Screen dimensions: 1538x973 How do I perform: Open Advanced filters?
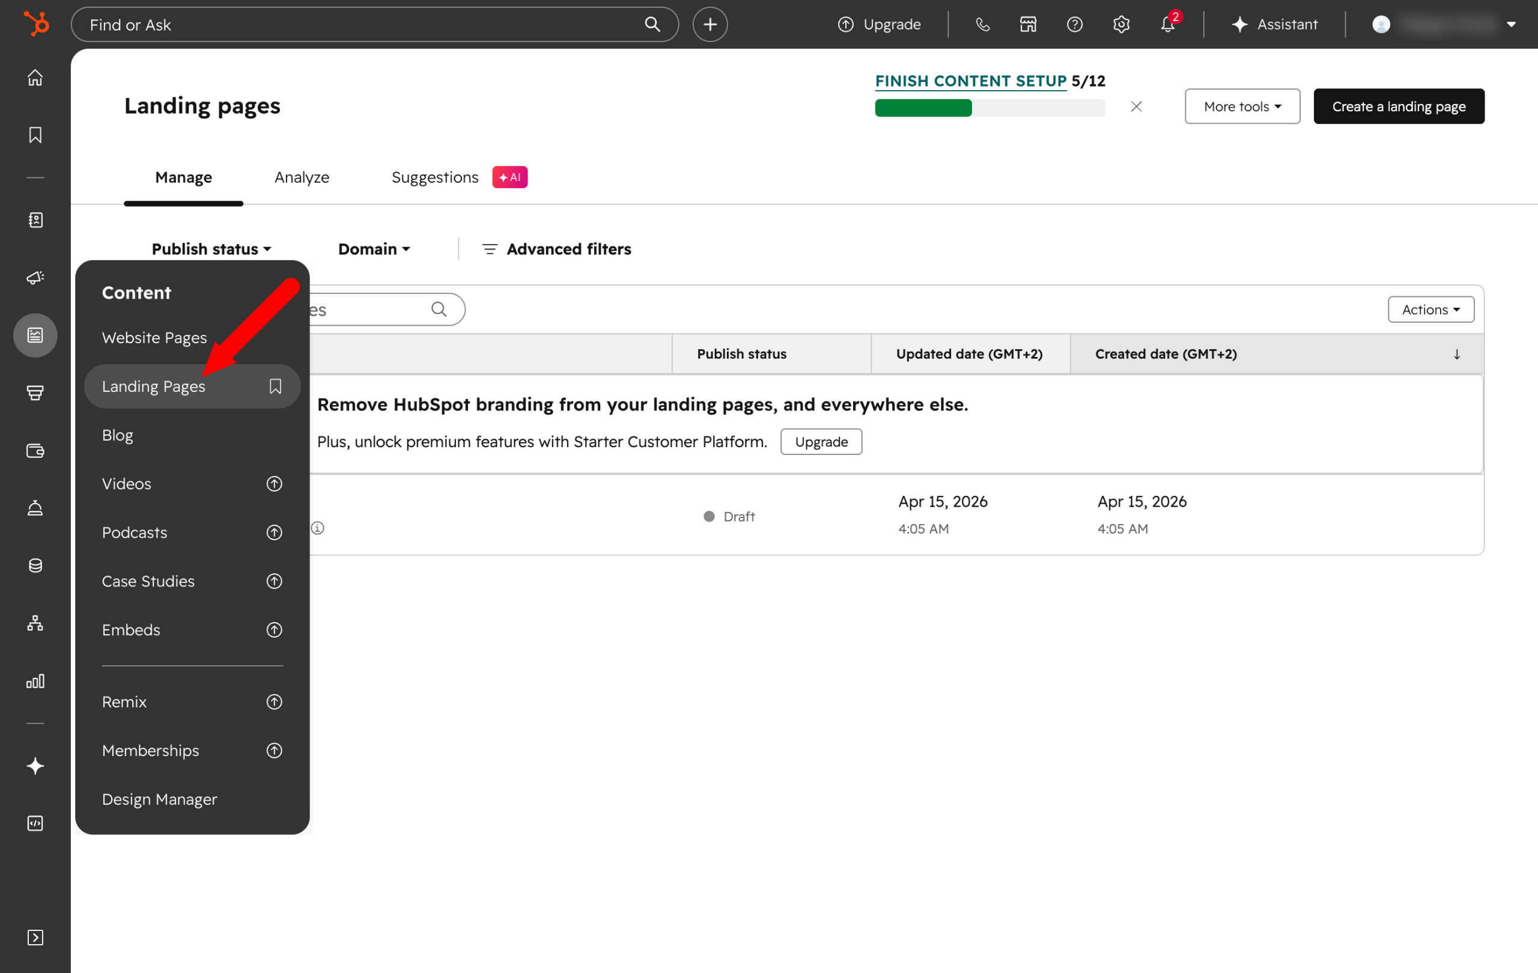(x=556, y=249)
